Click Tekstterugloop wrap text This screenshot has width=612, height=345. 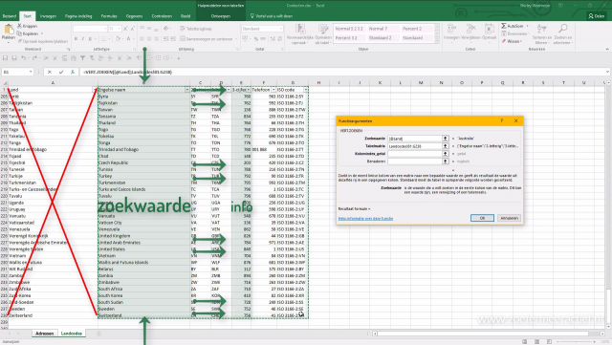tap(195, 29)
